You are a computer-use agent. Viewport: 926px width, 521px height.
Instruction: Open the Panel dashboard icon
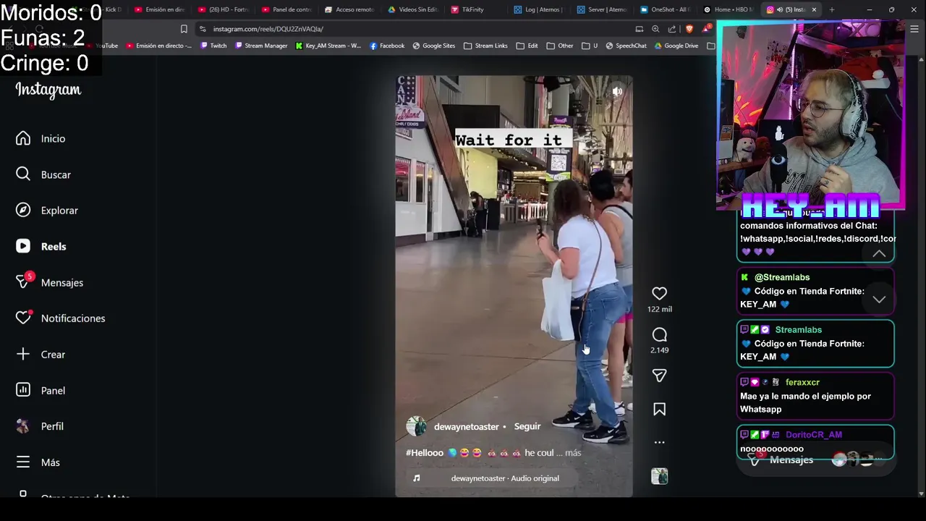[41, 391]
